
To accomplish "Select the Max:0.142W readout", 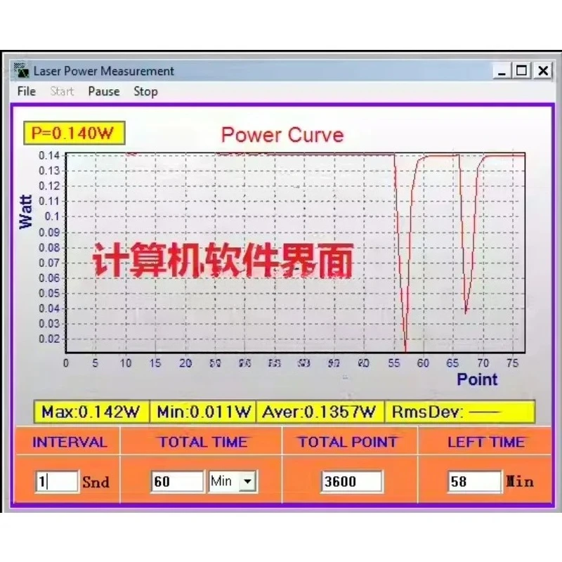I will tap(91, 412).
